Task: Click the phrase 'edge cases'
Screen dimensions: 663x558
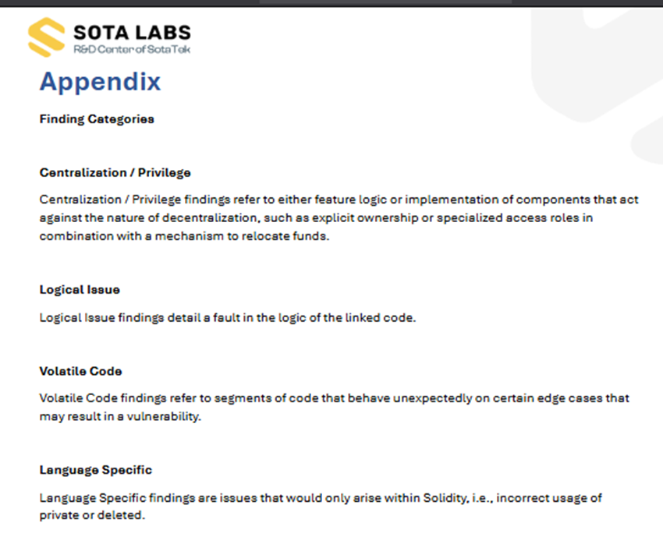Action: 572,398
